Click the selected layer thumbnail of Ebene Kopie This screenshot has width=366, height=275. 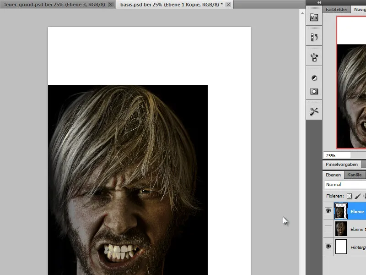pyautogui.click(x=341, y=211)
